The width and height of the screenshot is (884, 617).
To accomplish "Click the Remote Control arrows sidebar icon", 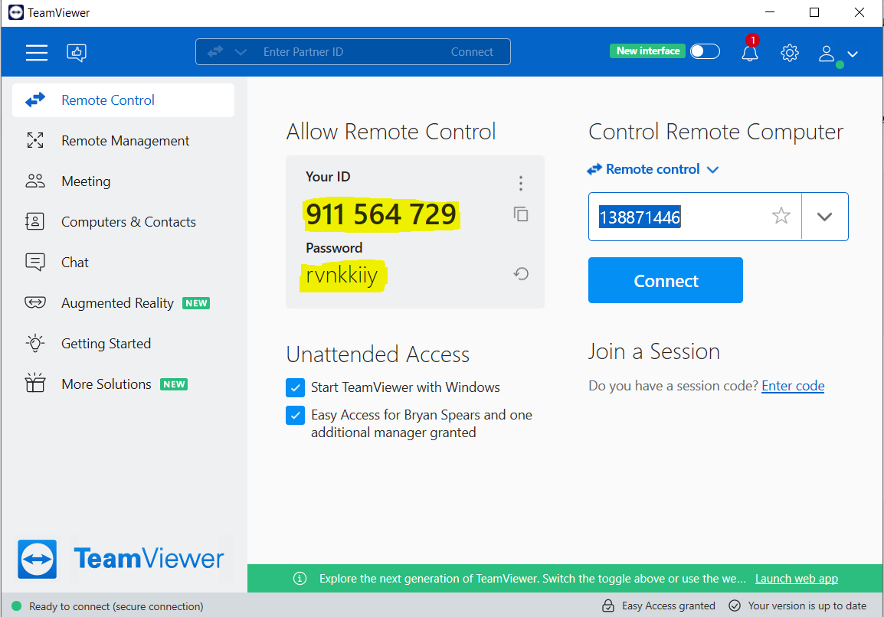I will click(x=35, y=100).
